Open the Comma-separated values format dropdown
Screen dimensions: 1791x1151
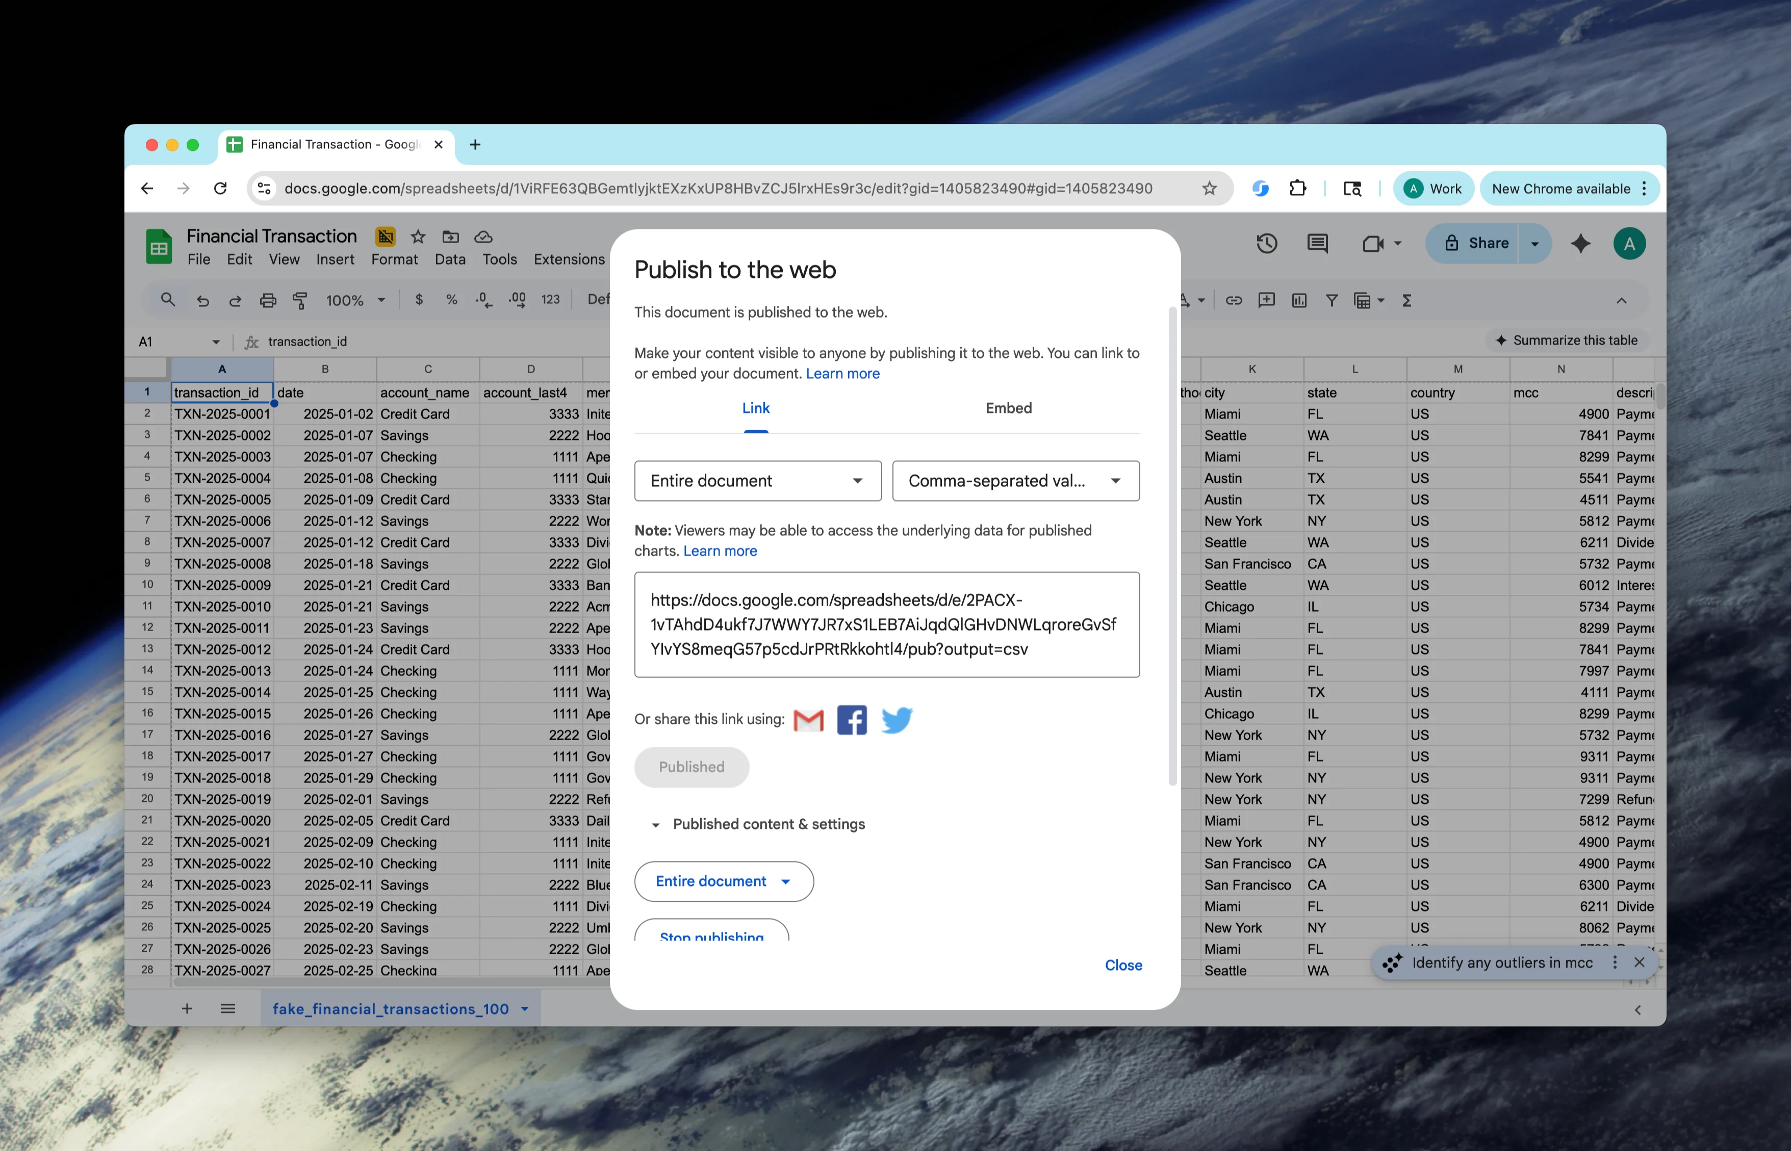point(1015,481)
